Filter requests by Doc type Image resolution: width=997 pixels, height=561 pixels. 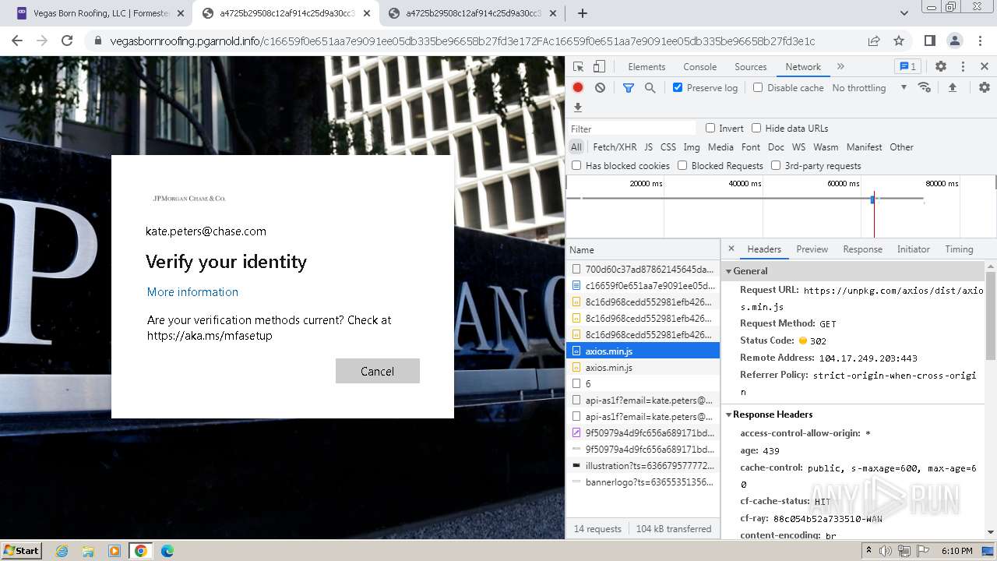[776, 147]
